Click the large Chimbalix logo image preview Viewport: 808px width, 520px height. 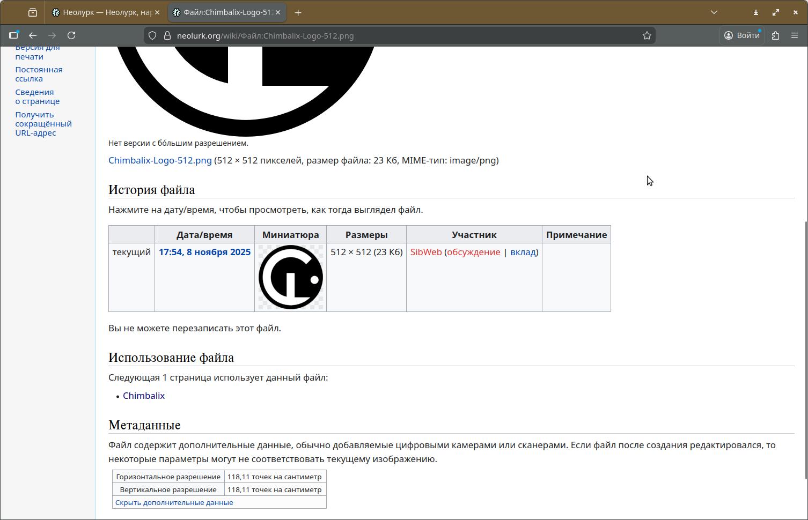tap(246, 91)
